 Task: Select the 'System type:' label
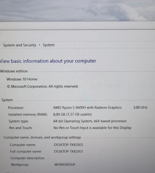tap(19, 121)
